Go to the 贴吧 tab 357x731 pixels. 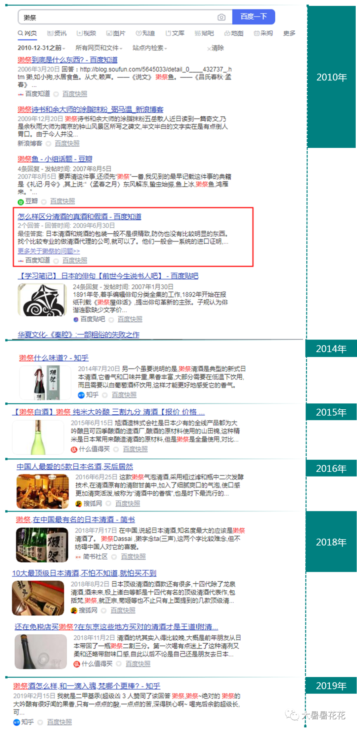(x=204, y=33)
